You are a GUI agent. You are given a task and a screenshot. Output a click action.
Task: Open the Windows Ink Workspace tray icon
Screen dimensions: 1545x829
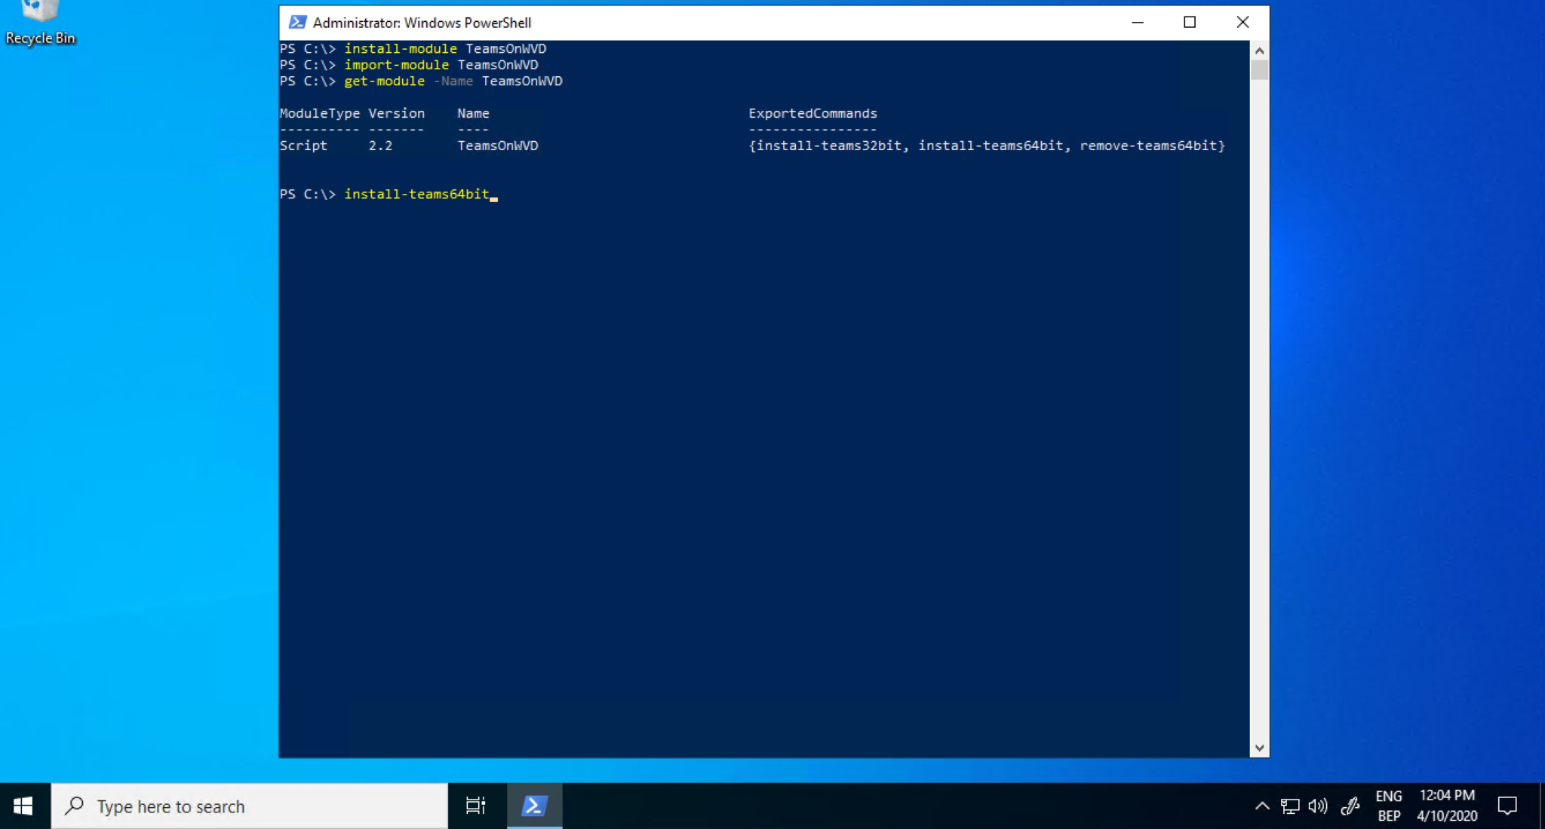tap(1350, 806)
